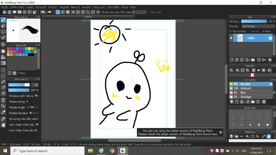This screenshot has width=276, height=155.
Task: Select the Blur brush
Action: pos(251,93)
